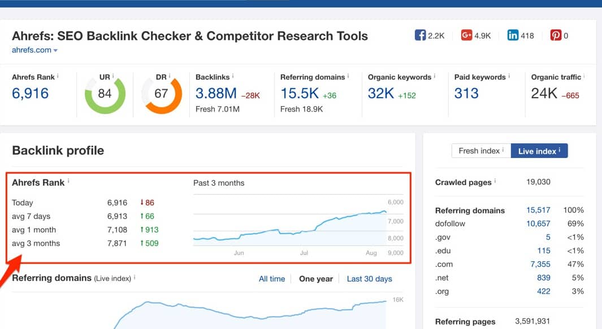
Task: Show All time referring domains
Action: point(272,279)
